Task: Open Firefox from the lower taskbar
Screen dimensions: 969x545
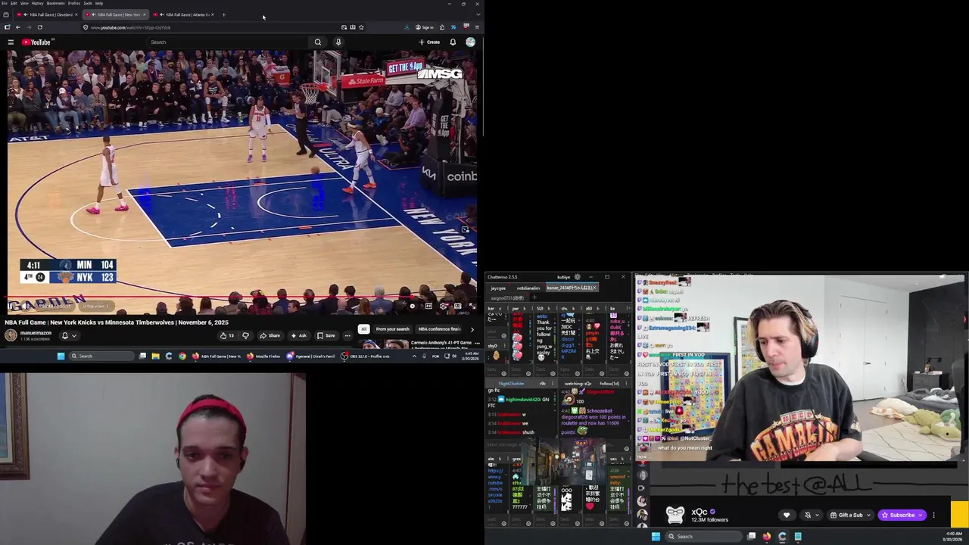Action: click(x=767, y=537)
